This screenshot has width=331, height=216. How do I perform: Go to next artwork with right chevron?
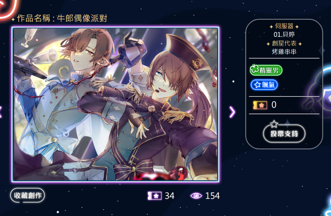[232, 112]
